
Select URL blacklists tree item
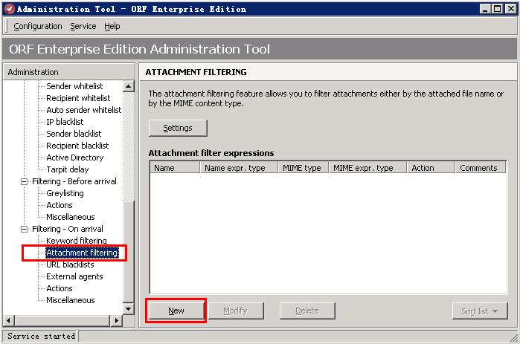tap(70, 265)
